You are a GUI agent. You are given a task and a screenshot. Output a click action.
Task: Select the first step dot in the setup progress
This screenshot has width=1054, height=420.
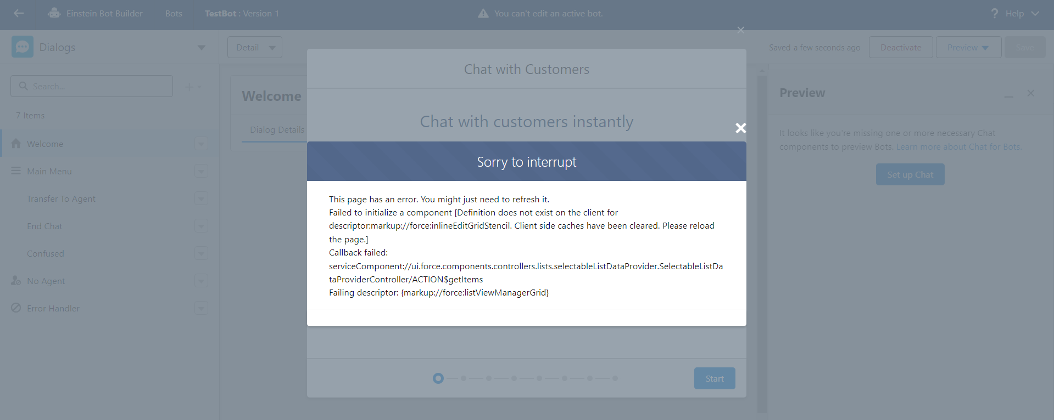438,378
